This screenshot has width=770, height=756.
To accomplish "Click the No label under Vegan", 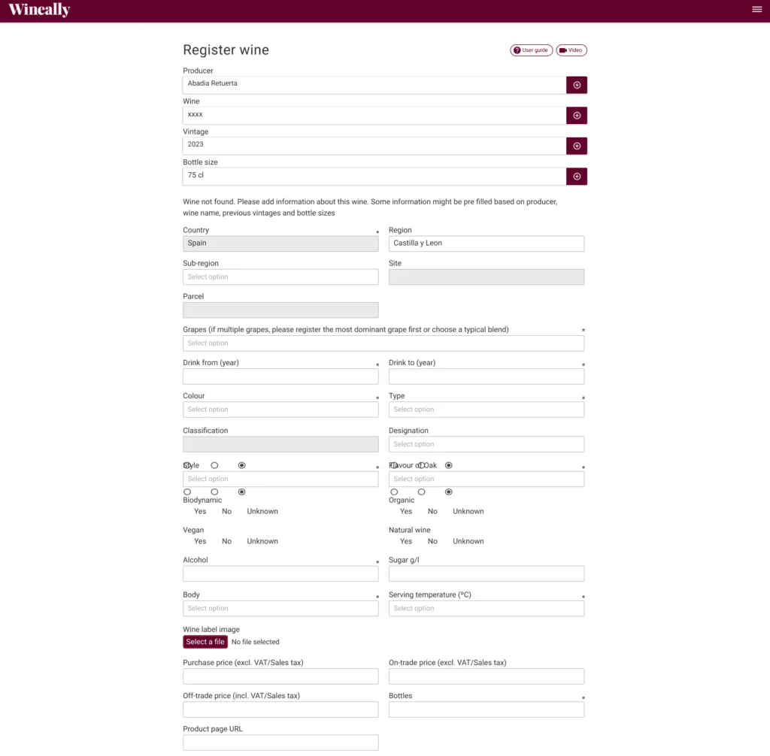I will click(226, 541).
